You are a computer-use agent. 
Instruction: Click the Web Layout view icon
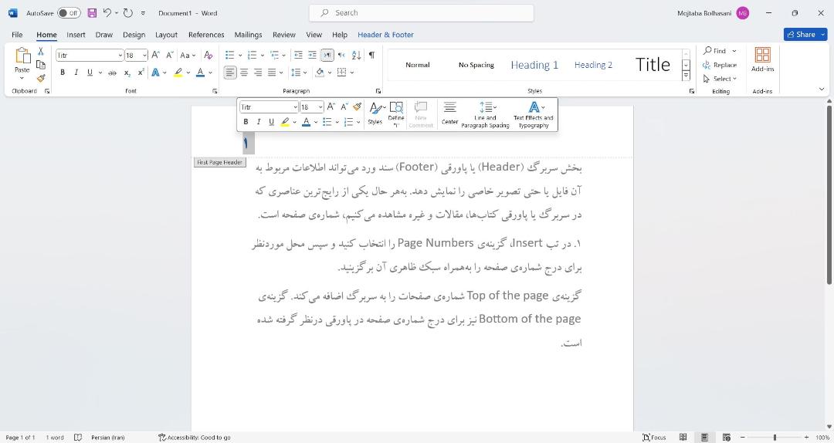coord(727,437)
